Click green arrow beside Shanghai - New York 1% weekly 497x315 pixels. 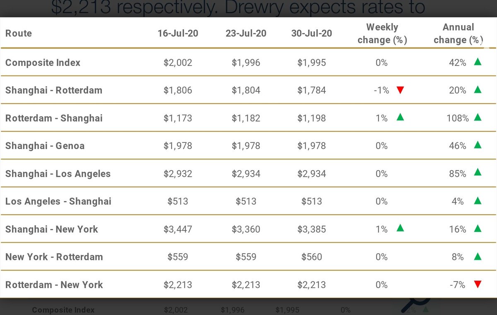tap(400, 228)
